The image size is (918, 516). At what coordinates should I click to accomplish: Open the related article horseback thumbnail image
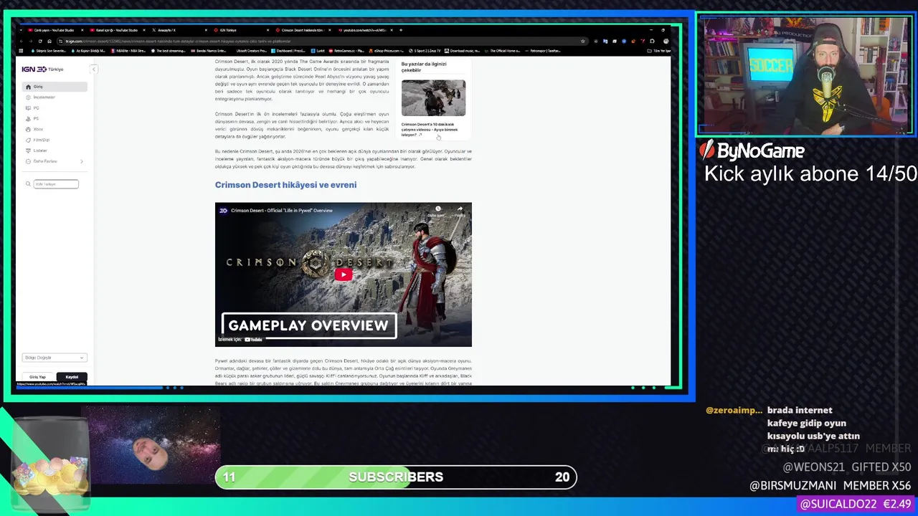point(433,98)
